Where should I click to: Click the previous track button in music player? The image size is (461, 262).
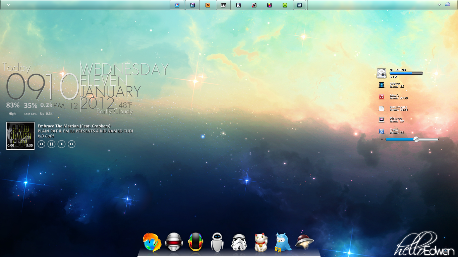[41, 144]
